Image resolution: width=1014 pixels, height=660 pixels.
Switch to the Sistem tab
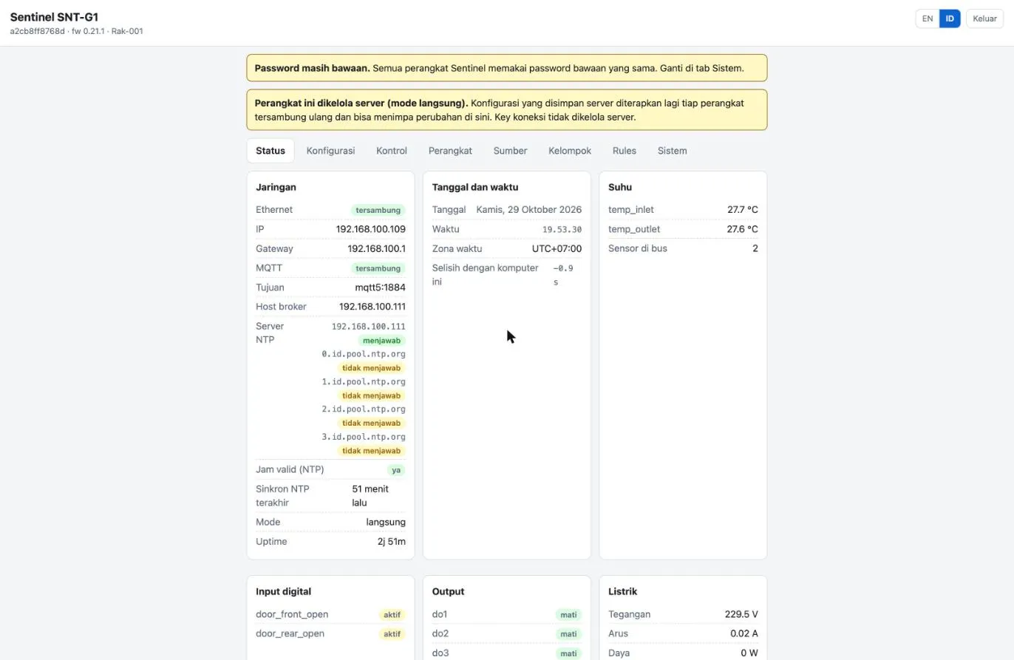(673, 151)
